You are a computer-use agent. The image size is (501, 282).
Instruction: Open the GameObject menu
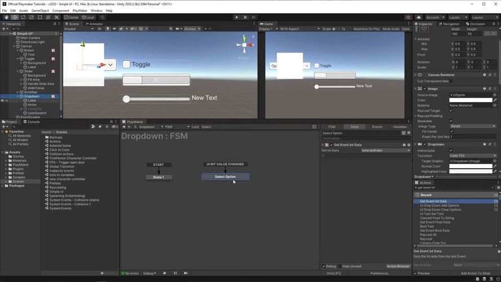click(x=40, y=11)
